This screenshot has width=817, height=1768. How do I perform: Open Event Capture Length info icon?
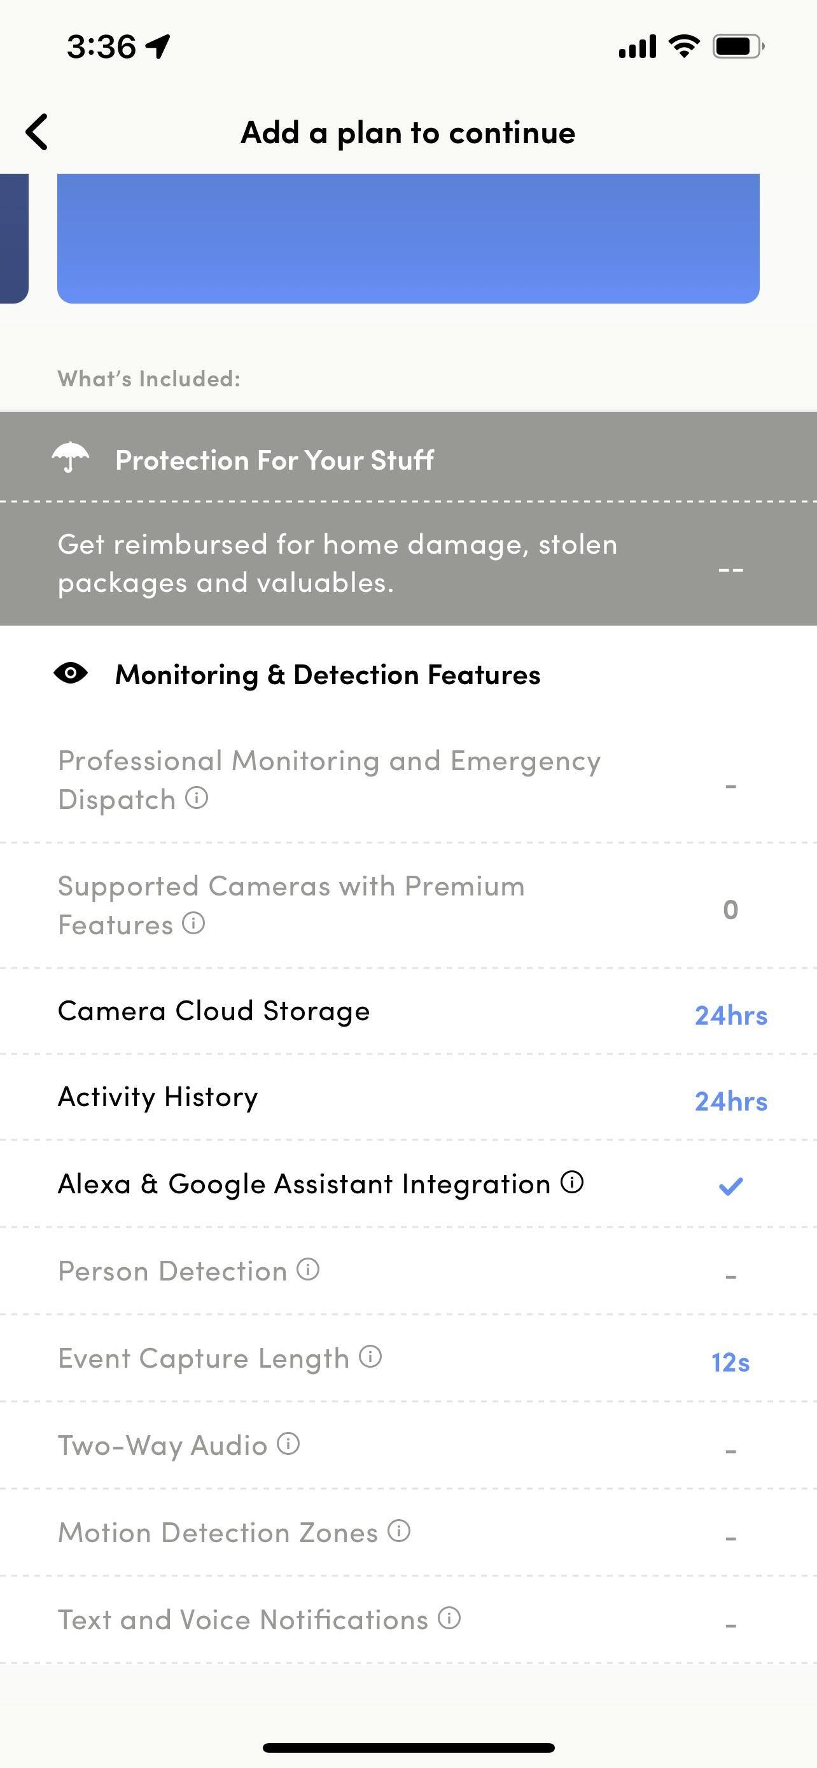pos(370,1356)
